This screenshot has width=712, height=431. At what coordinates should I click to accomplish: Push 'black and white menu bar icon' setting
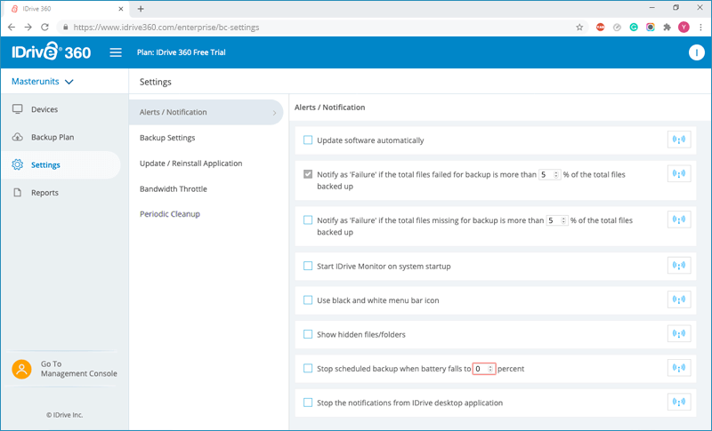pyautogui.click(x=679, y=299)
